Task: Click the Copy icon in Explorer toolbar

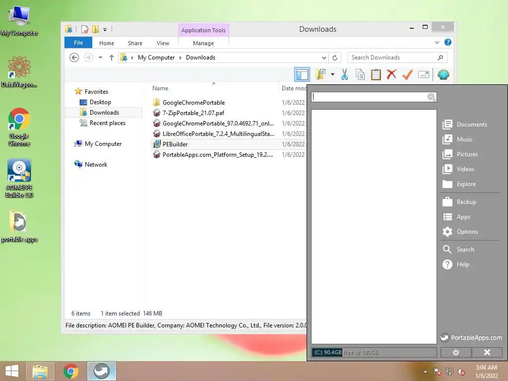Action: (x=360, y=74)
